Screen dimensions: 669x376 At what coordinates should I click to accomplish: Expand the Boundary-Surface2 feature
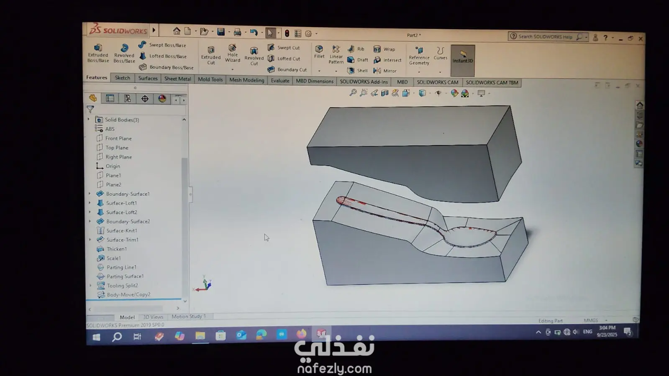point(90,221)
